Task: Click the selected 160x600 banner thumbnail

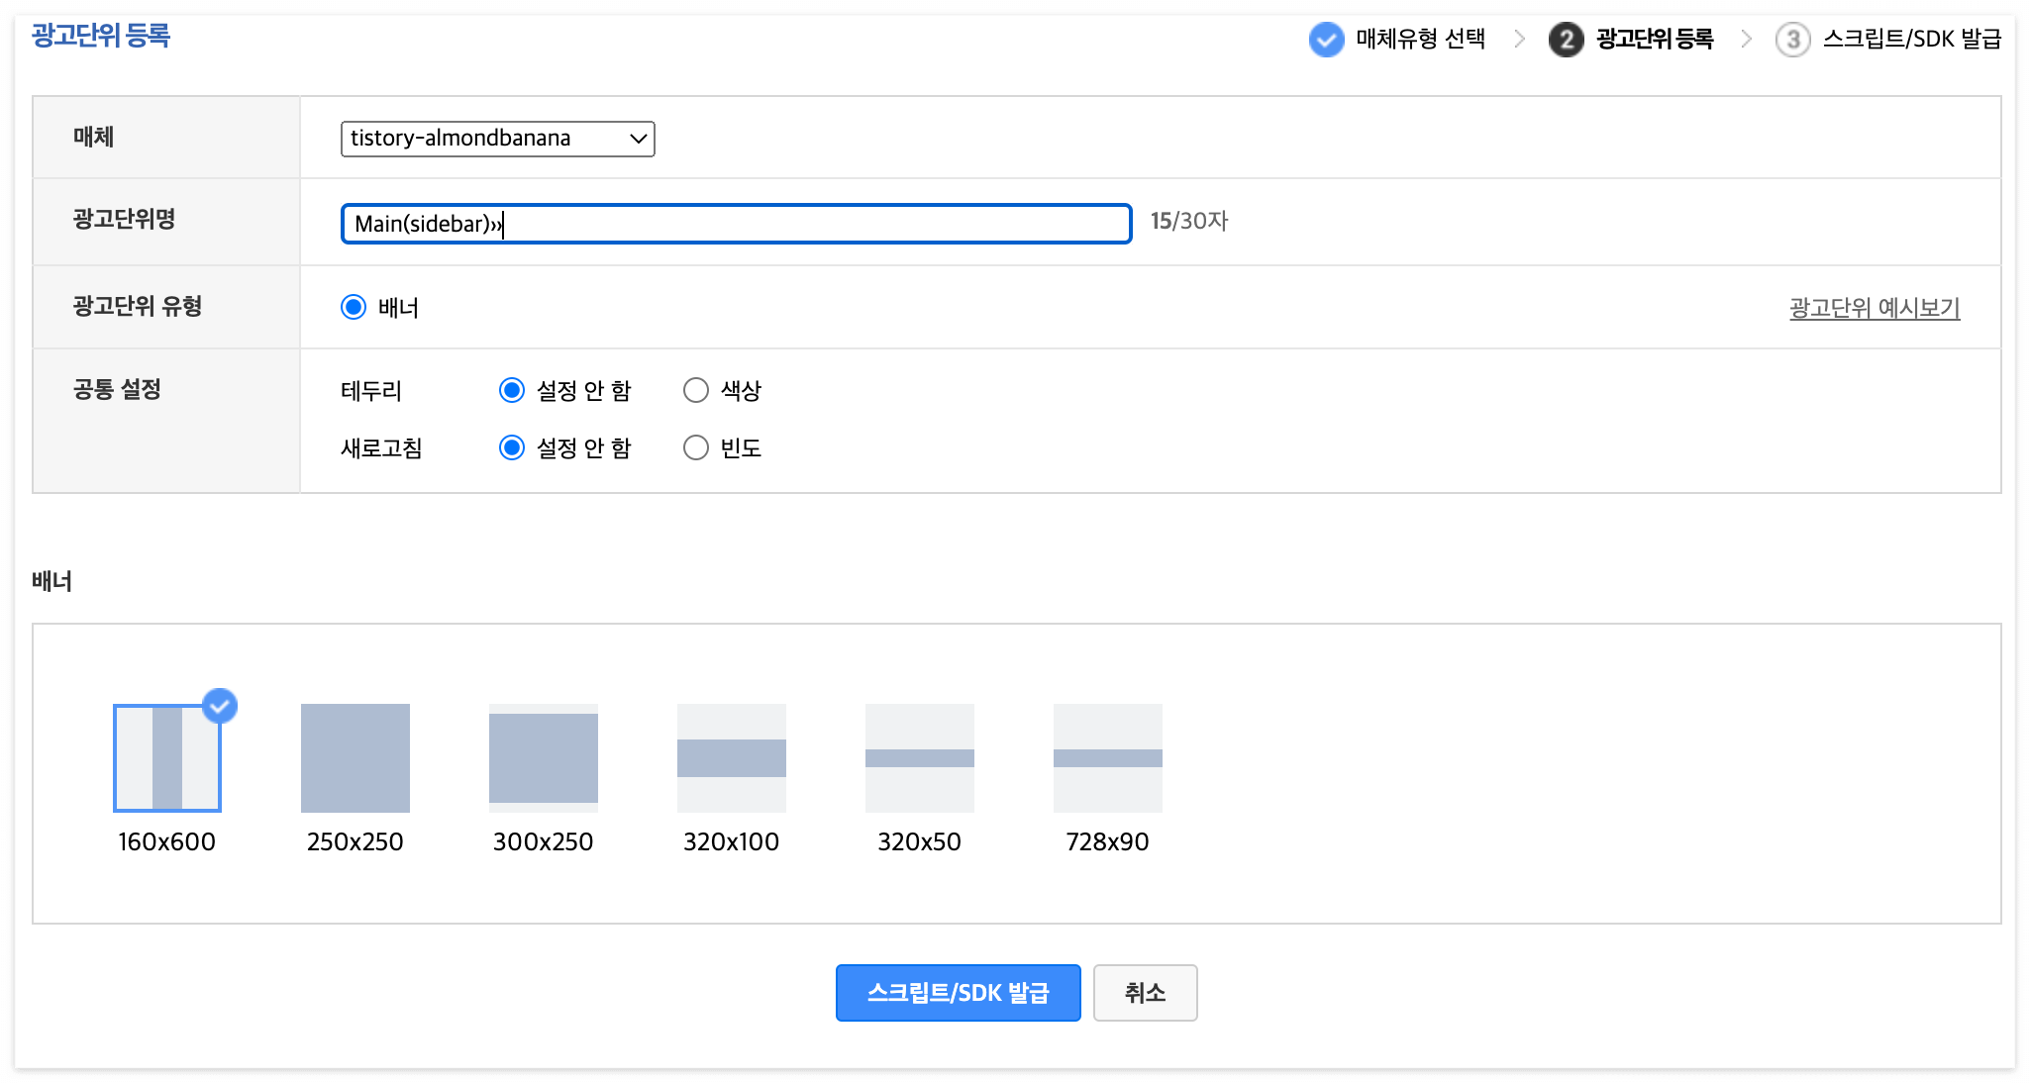Action: tap(166, 758)
